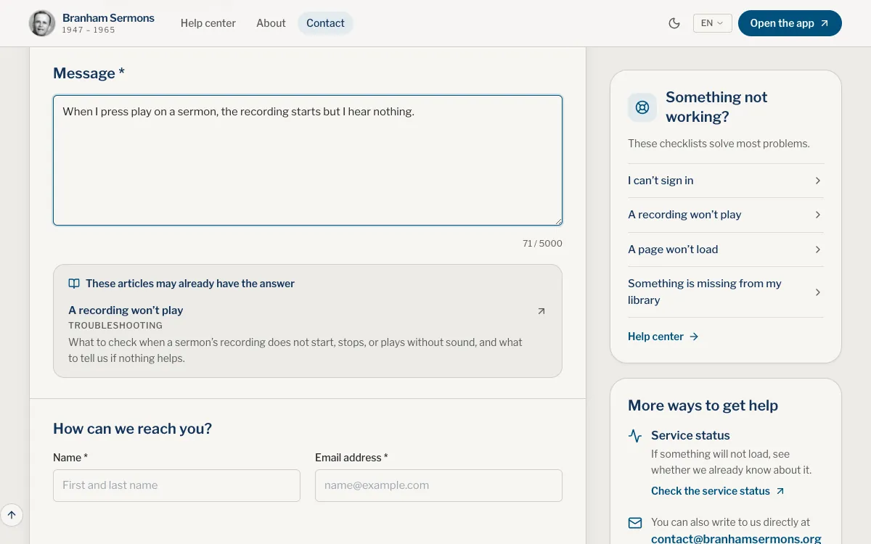Click the More ways to get help heading
The width and height of the screenshot is (871, 544).
[x=703, y=405]
